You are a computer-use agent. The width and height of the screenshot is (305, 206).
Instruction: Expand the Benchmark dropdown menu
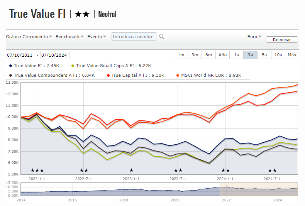(x=70, y=37)
